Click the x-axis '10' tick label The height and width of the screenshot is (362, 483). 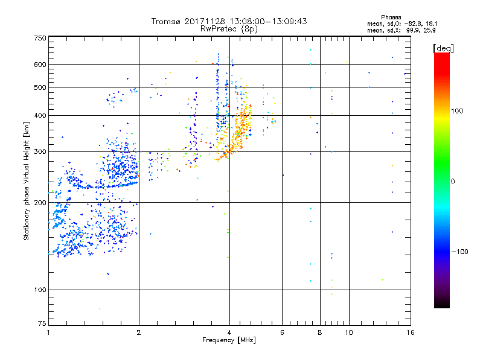tap(349, 332)
